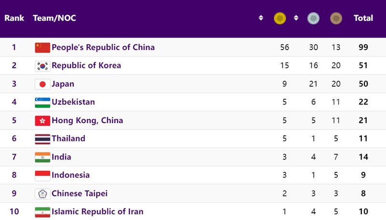Click the People's Republic of China flag
Viewport: 386px width, 220px height.
coord(42,47)
